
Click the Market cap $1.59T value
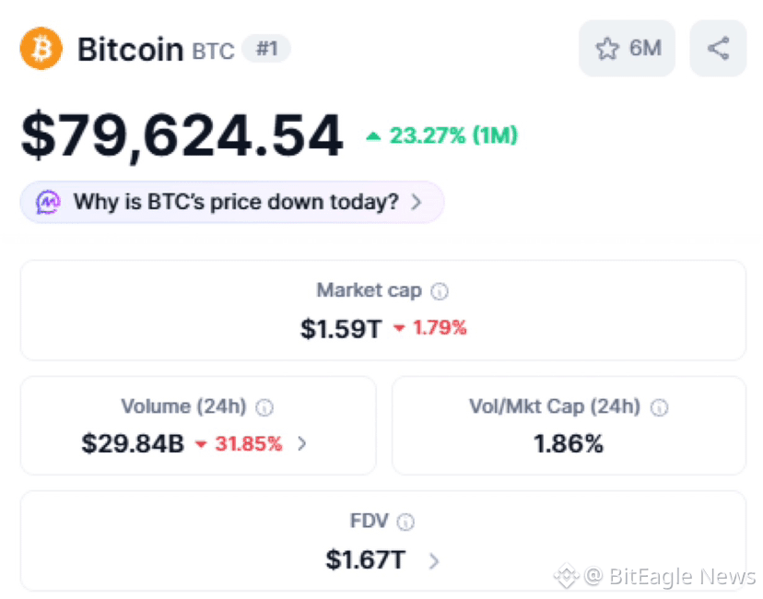click(x=341, y=329)
